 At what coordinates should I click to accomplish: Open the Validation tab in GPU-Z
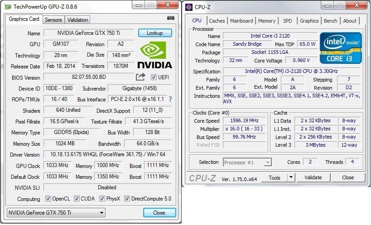(x=77, y=20)
